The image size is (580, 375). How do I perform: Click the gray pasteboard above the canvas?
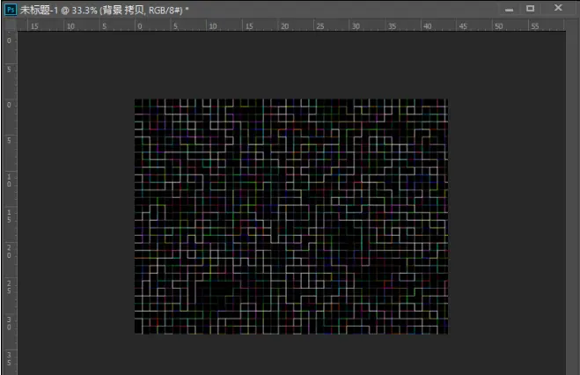tap(291, 65)
